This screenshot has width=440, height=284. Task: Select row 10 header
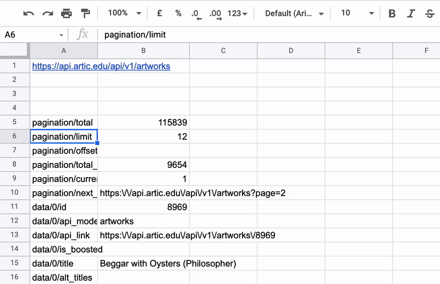[14, 193]
